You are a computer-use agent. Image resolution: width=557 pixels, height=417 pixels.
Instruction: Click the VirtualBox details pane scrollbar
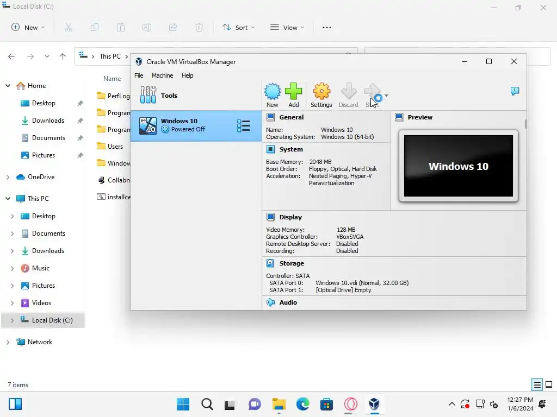coord(525,124)
